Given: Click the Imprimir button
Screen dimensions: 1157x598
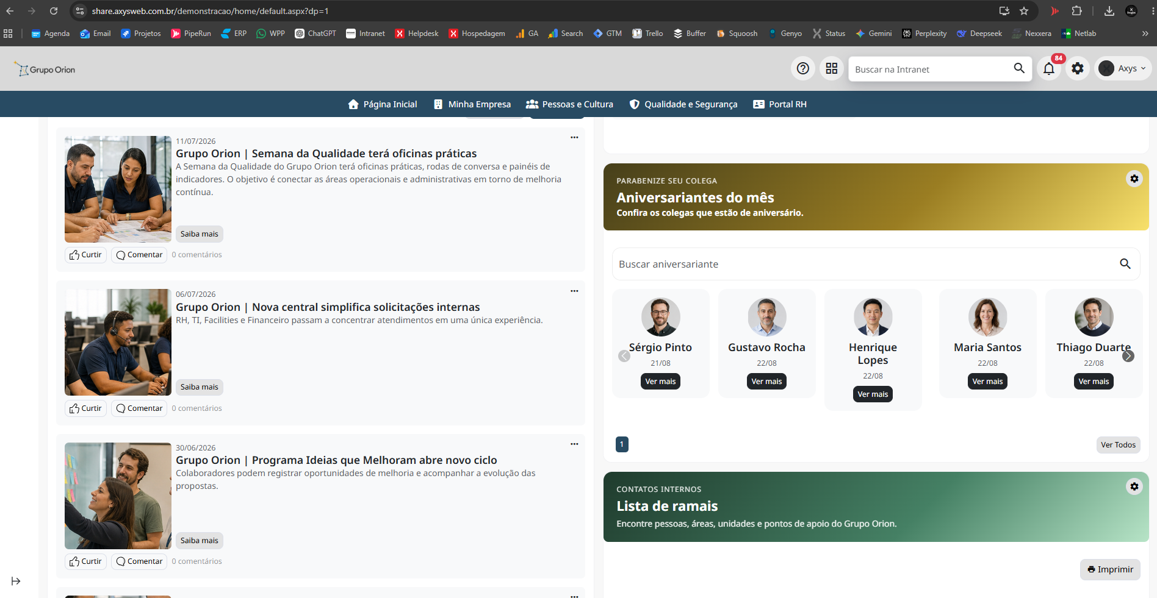Looking at the screenshot, I should pyautogui.click(x=1110, y=569).
